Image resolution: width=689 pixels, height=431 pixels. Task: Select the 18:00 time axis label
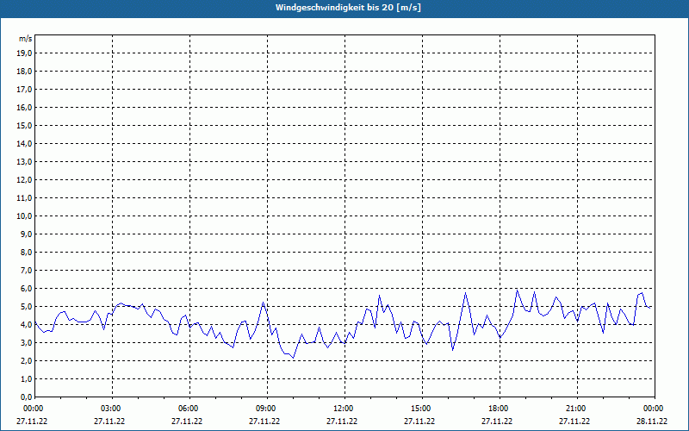coord(500,409)
